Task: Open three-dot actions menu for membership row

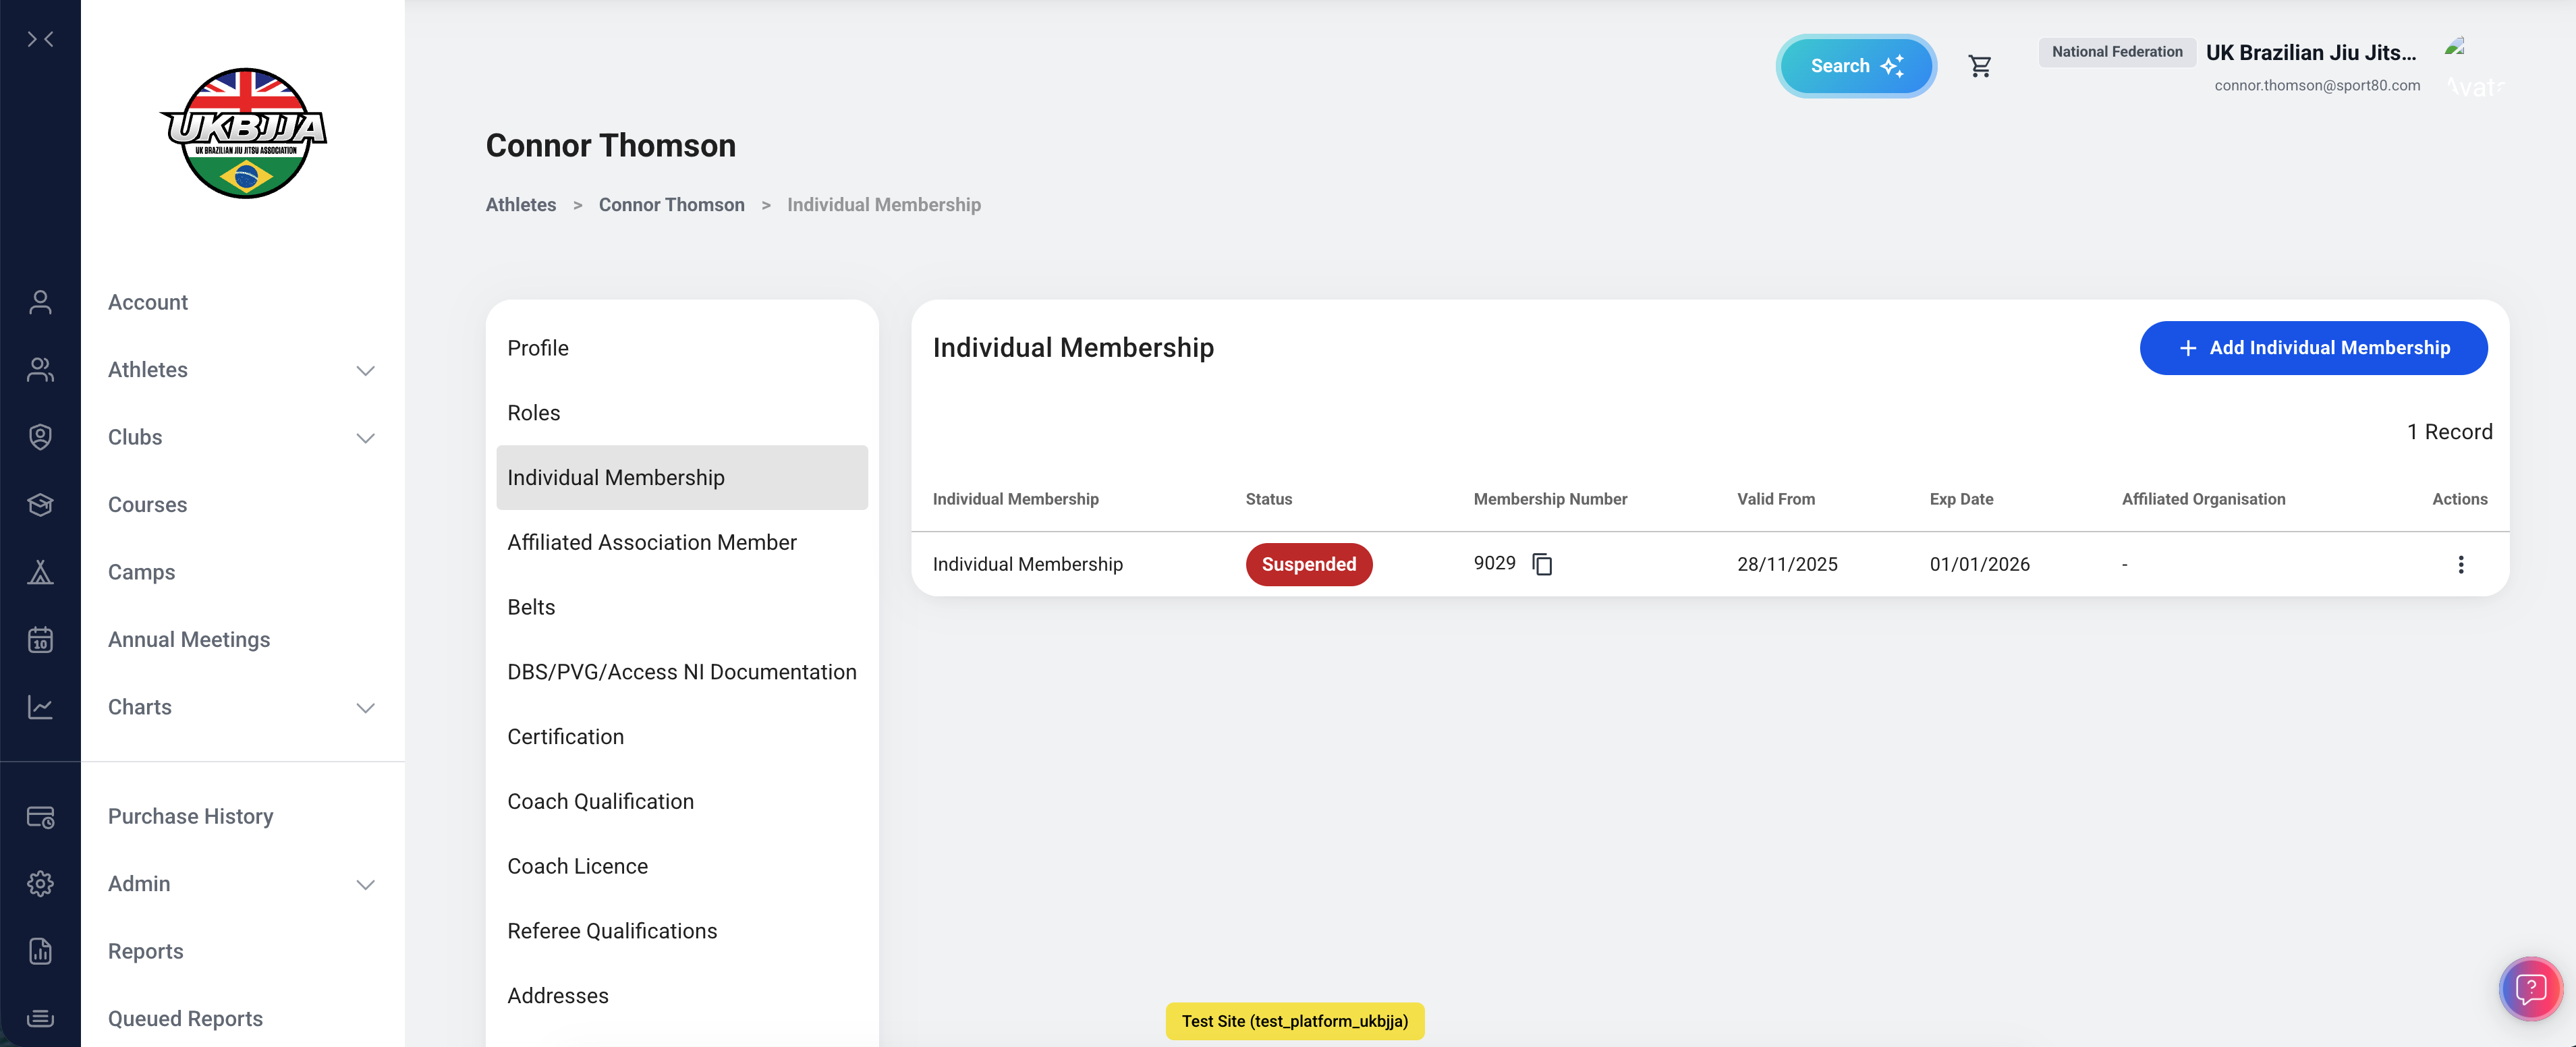Action: (2460, 564)
